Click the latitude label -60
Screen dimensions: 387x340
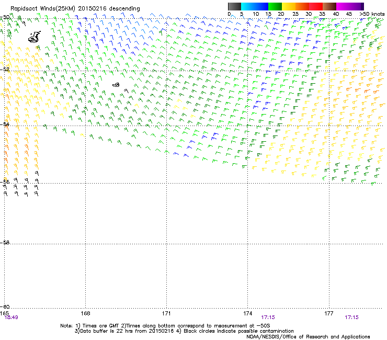[x=5, y=307]
